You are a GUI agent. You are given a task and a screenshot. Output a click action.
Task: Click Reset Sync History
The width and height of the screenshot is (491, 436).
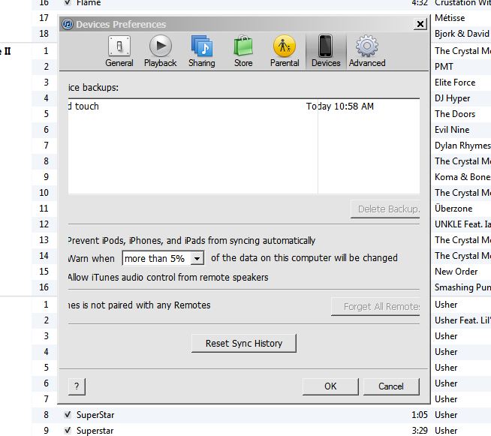(x=243, y=344)
